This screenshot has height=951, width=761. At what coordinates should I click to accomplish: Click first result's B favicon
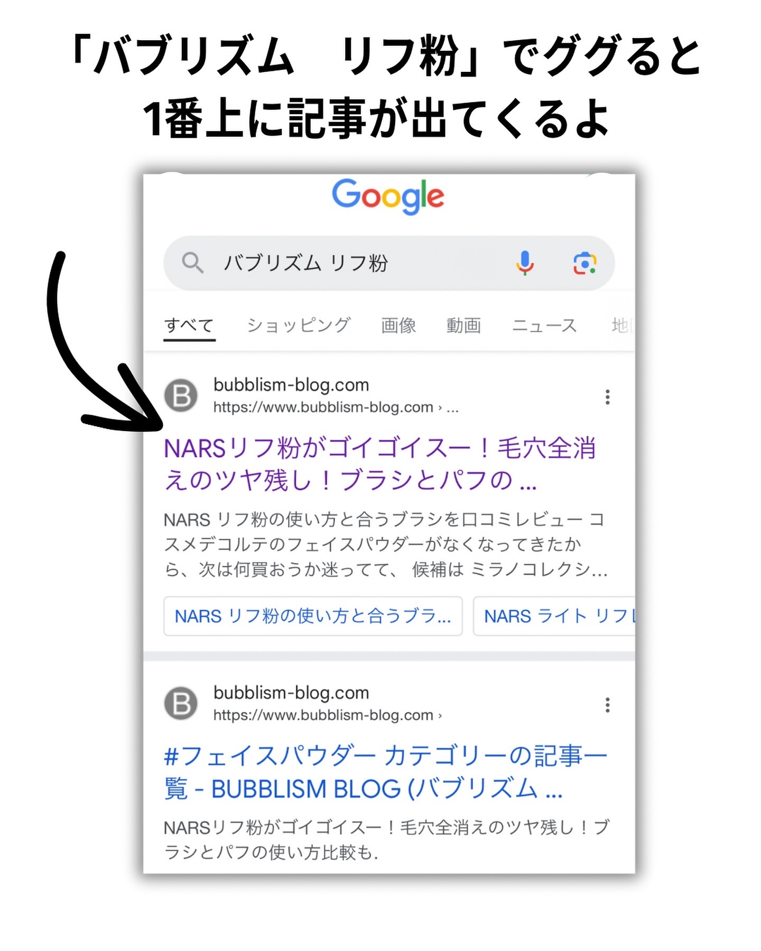[x=181, y=396]
